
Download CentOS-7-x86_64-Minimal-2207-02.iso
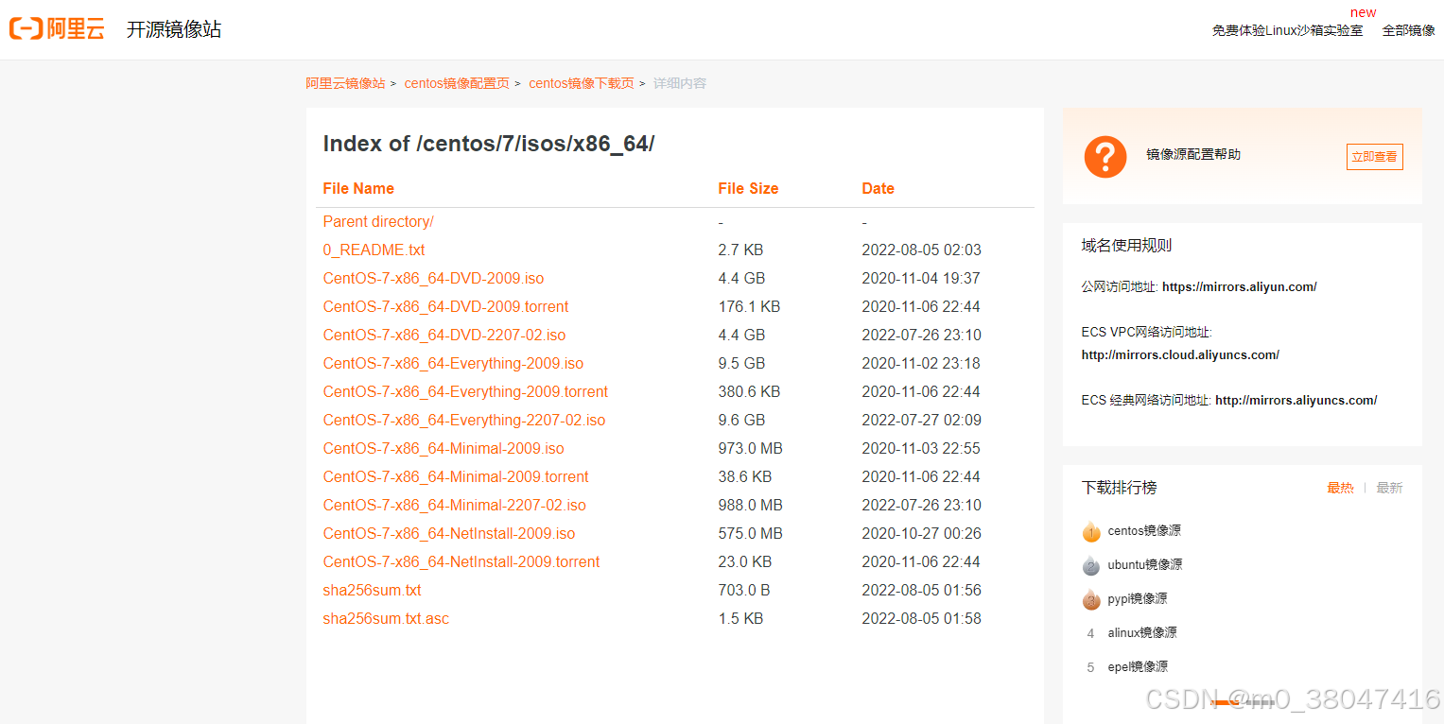pos(454,505)
